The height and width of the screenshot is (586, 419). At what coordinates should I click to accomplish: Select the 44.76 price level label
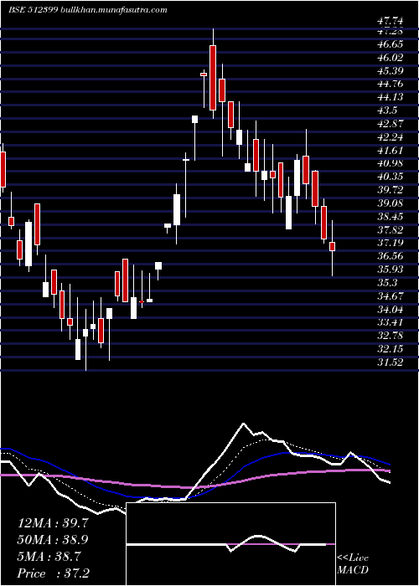point(390,84)
